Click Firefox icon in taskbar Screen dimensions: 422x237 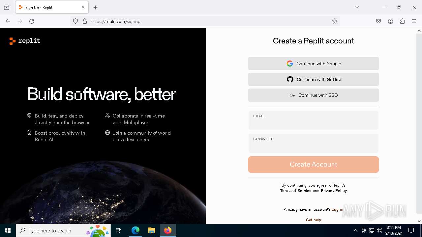pos(168,230)
